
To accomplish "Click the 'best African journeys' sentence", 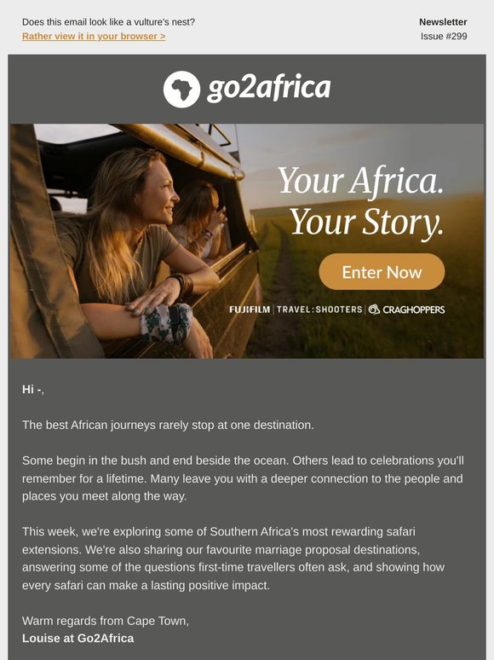I will 168,426.
